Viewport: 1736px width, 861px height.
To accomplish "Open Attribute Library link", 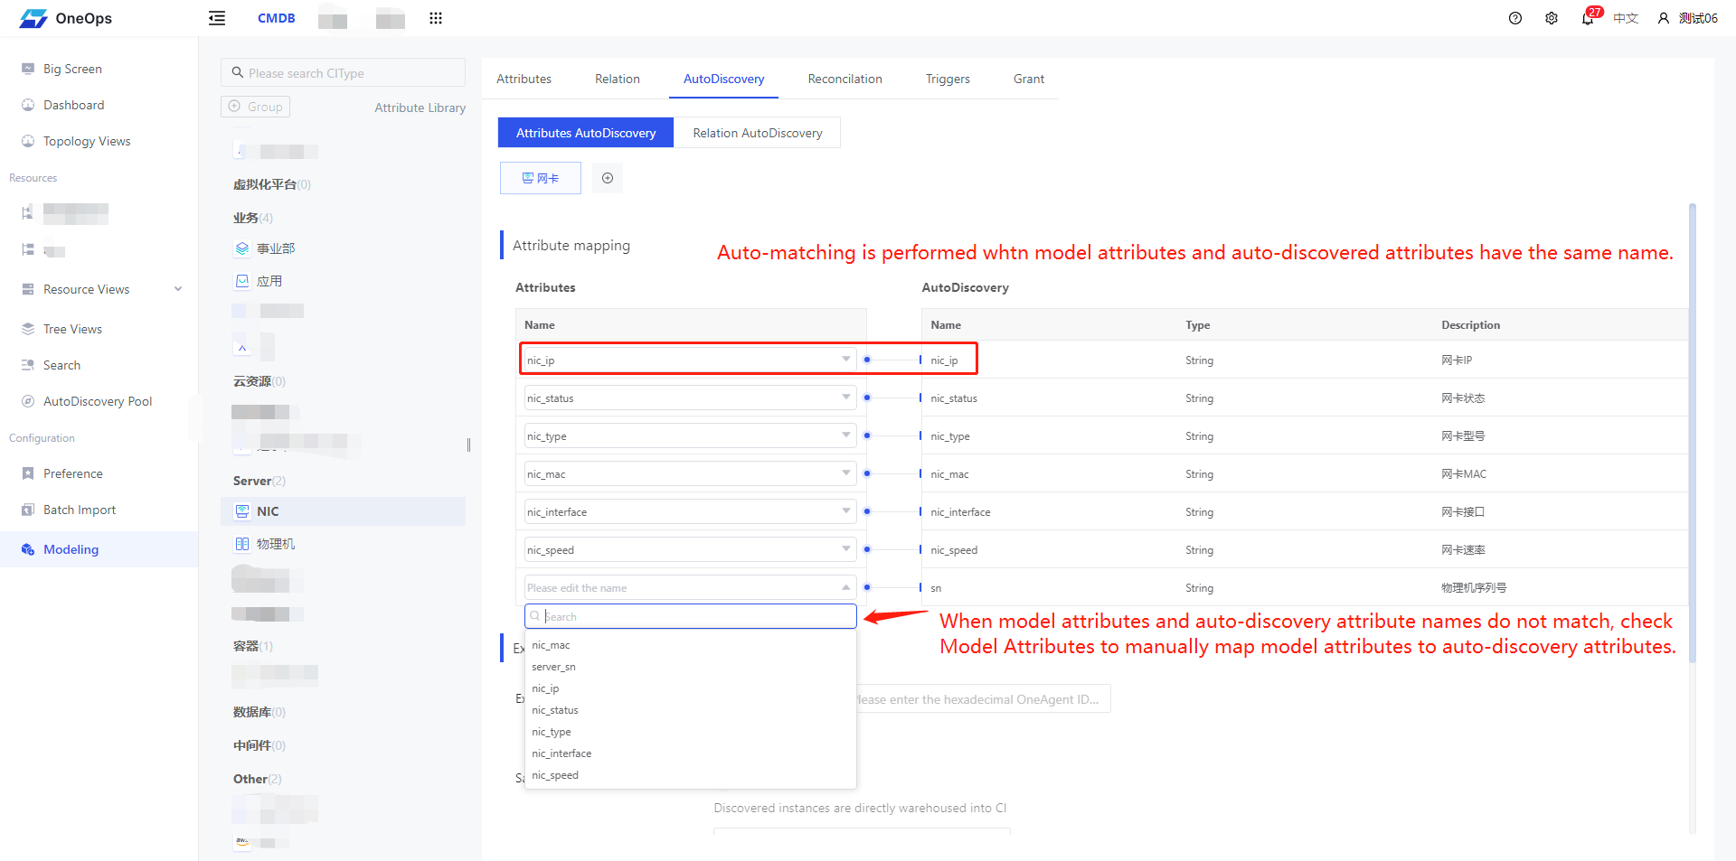I will pyautogui.click(x=420, y=108).
